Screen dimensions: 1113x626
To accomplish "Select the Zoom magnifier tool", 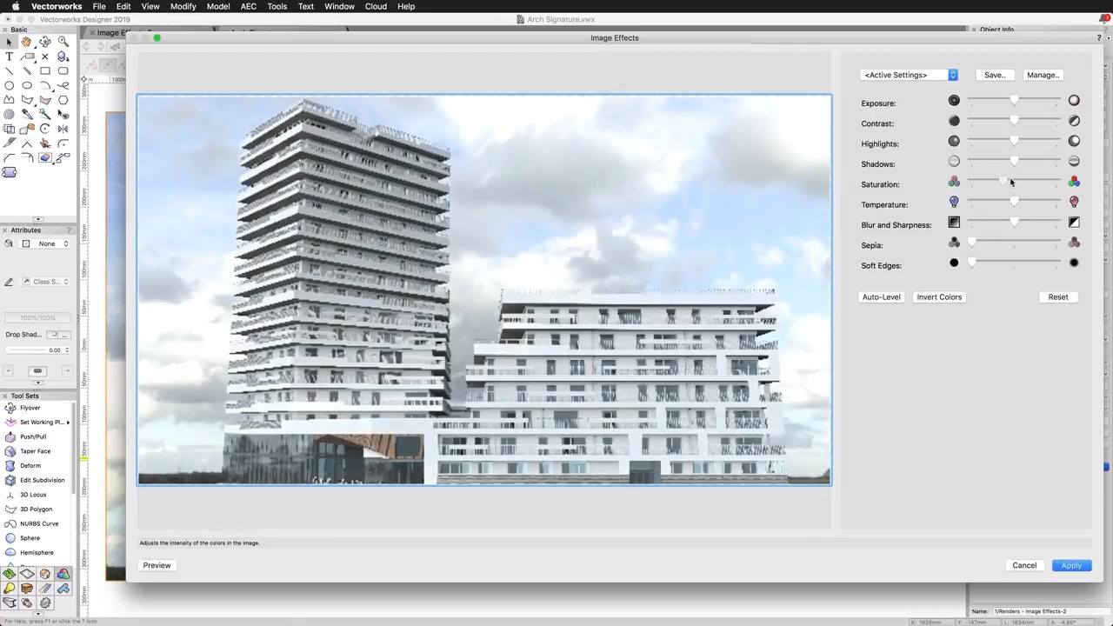I will pyautogui.click(x=63, y=42).
